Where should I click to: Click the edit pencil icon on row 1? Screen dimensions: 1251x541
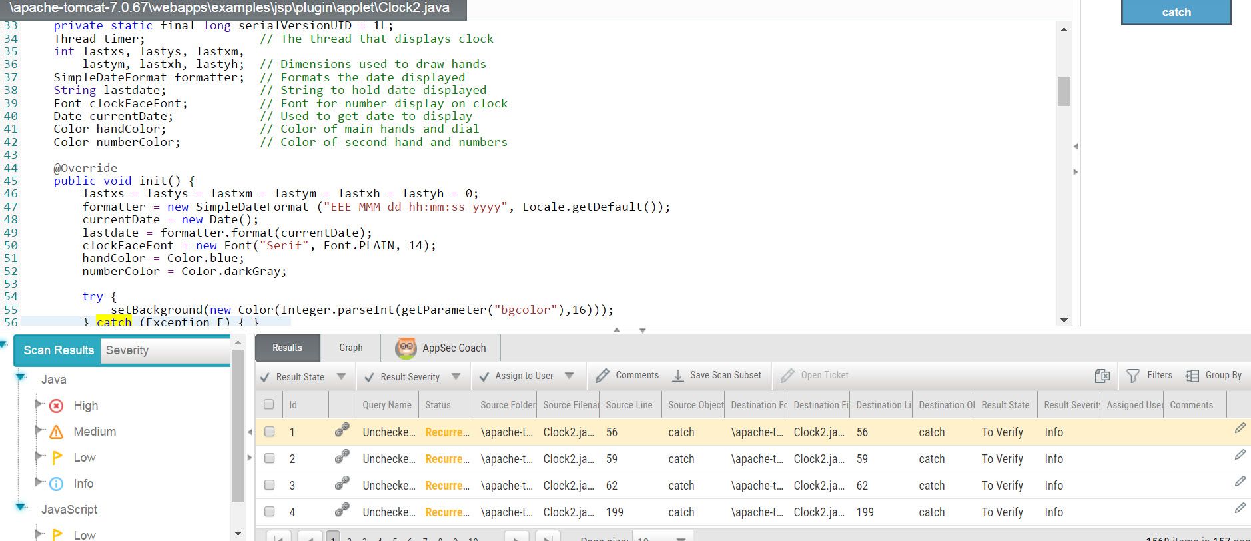tap(1240, 428)
